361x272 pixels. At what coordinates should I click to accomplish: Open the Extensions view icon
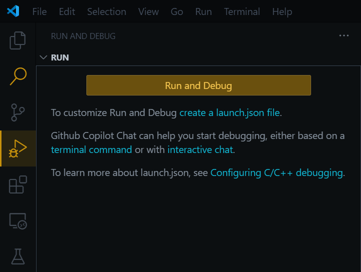(x=18, y=184)
